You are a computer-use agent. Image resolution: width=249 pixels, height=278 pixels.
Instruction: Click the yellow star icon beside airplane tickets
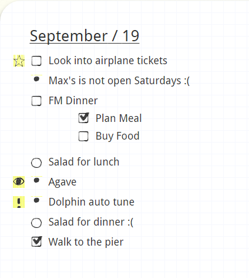pos(19,61)
